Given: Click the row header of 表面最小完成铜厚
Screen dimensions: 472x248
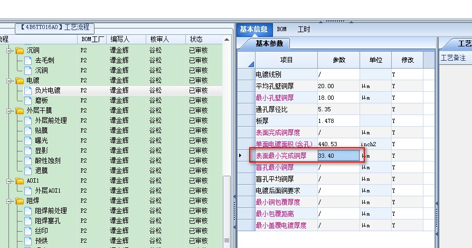Looking at the screenshot, I should (x=246, y=156).
